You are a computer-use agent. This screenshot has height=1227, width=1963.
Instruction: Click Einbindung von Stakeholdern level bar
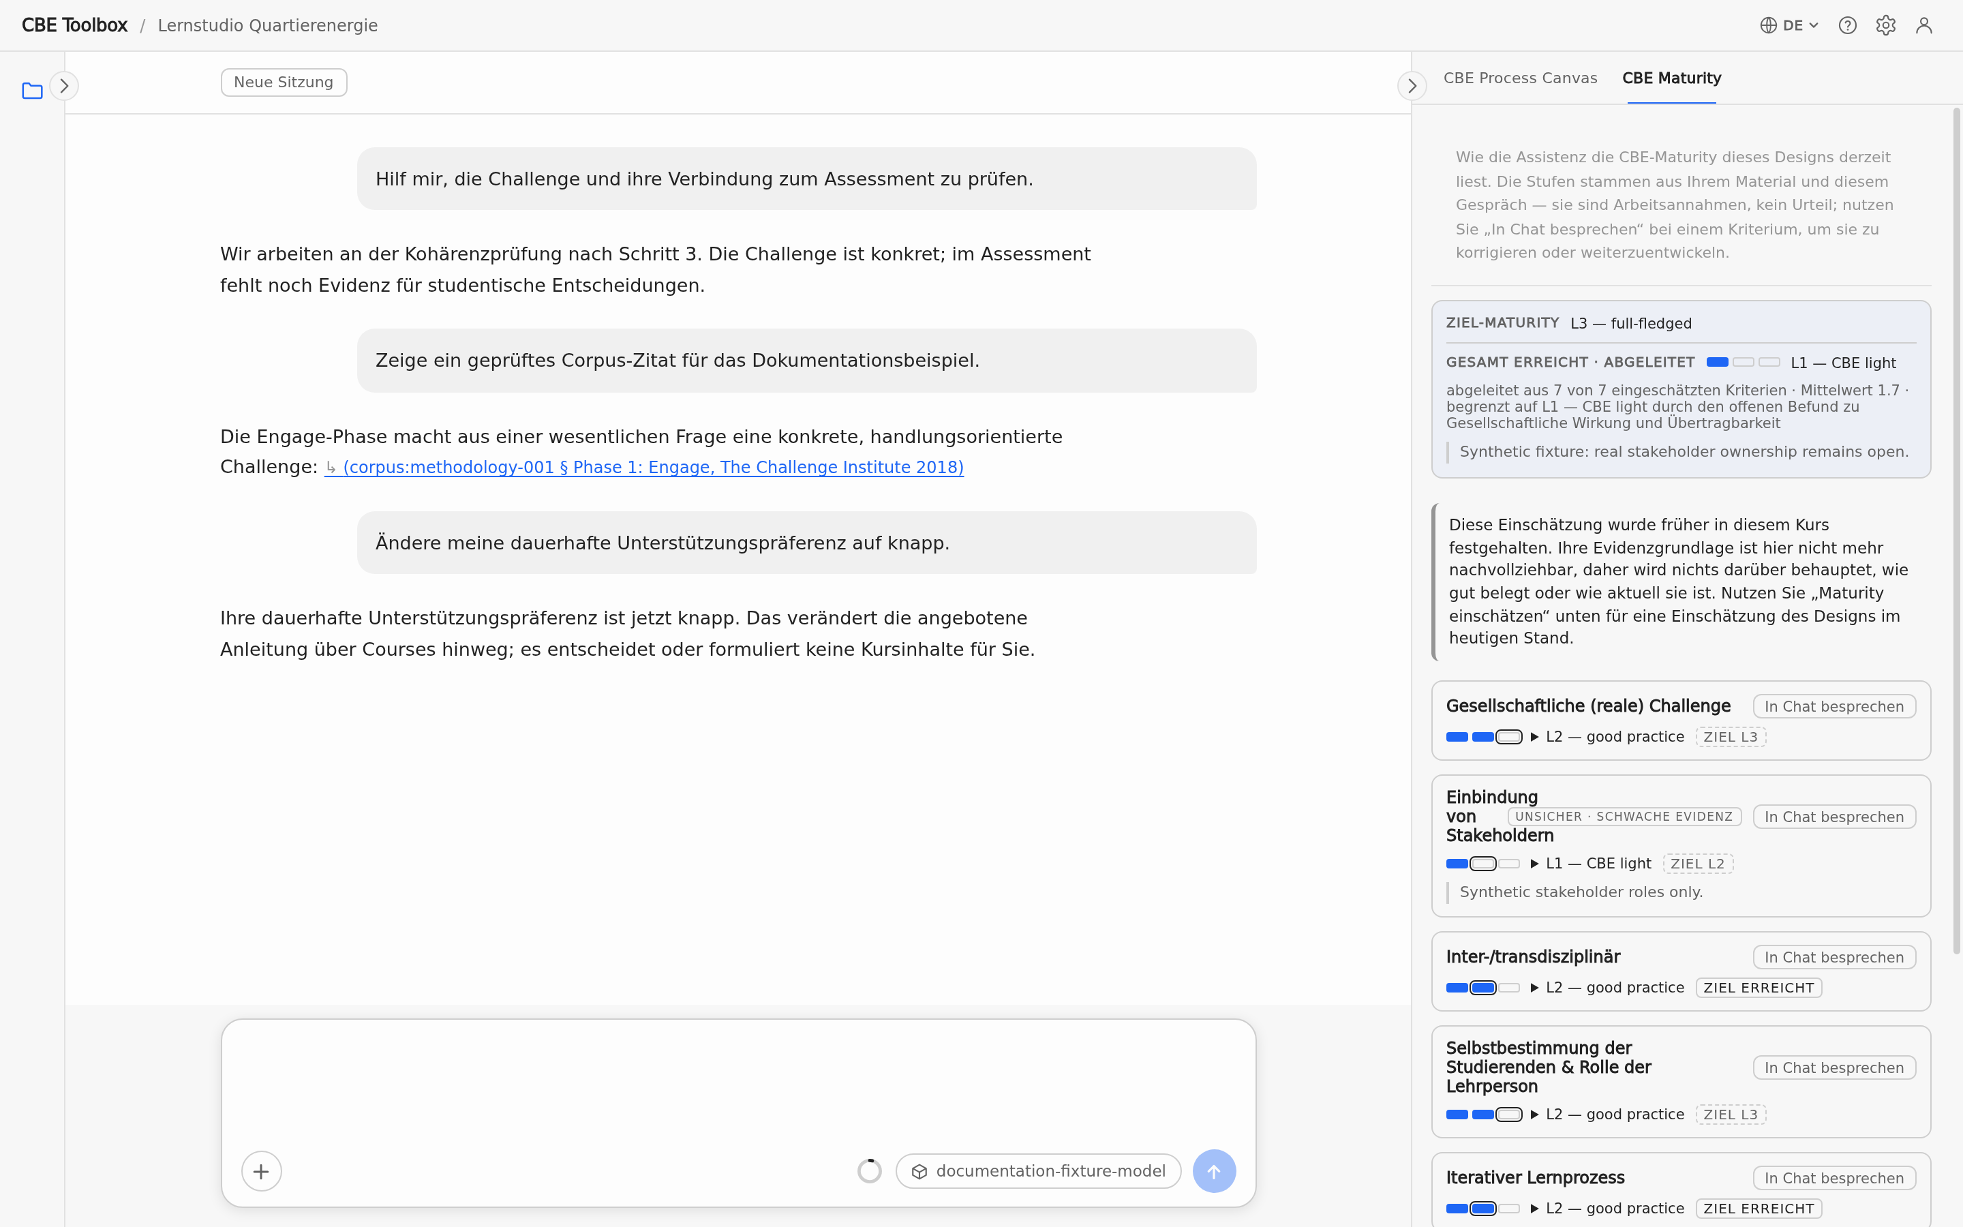[1484, 864]
